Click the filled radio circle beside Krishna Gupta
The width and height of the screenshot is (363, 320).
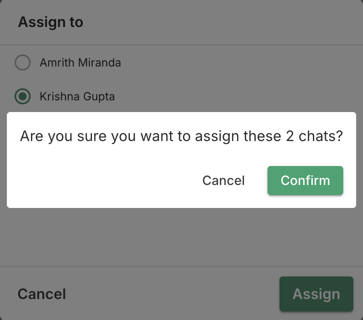click(x=23, y=97)
